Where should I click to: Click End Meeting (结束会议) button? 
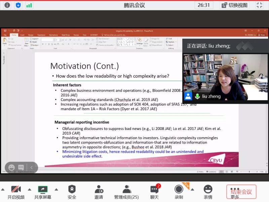pos(241,192)
